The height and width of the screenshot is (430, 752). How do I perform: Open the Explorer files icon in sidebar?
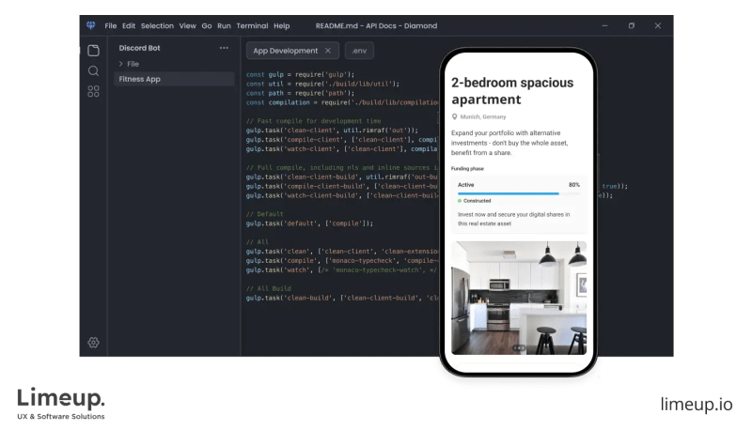[x=93, y=51]
